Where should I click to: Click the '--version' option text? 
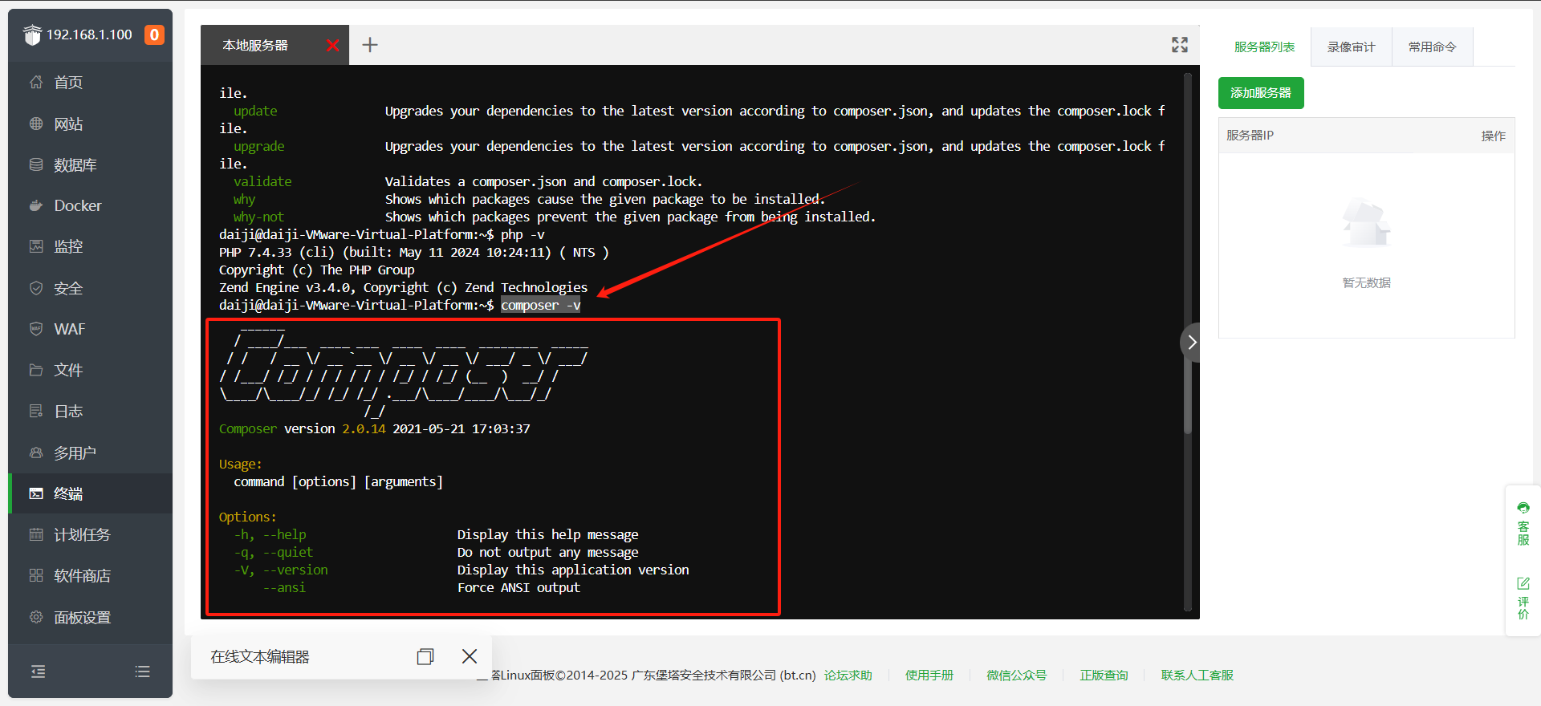pyautogui.click(x=295, y=570)
